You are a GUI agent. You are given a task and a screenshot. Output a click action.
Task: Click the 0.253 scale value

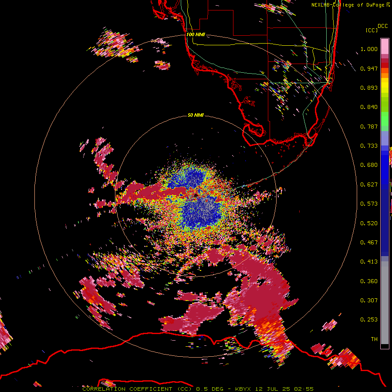tap(369, 320)
